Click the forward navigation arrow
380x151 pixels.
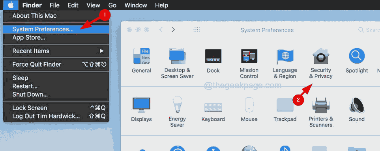173,30
